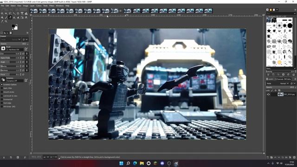Click the foreground black color swatch

coord(13,26)
